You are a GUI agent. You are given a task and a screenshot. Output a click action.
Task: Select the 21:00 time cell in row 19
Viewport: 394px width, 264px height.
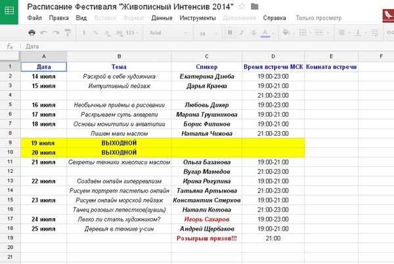[273, 238]
